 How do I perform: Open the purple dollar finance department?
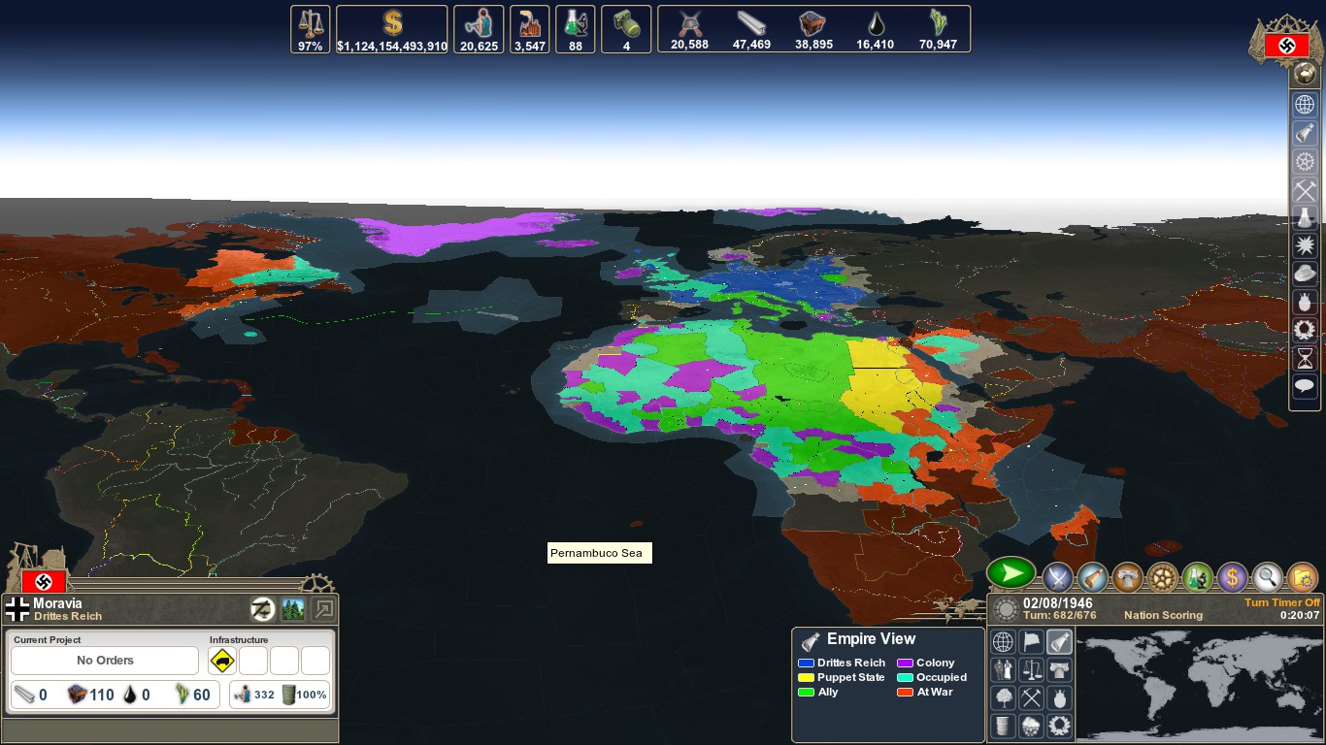point(1233,577)
